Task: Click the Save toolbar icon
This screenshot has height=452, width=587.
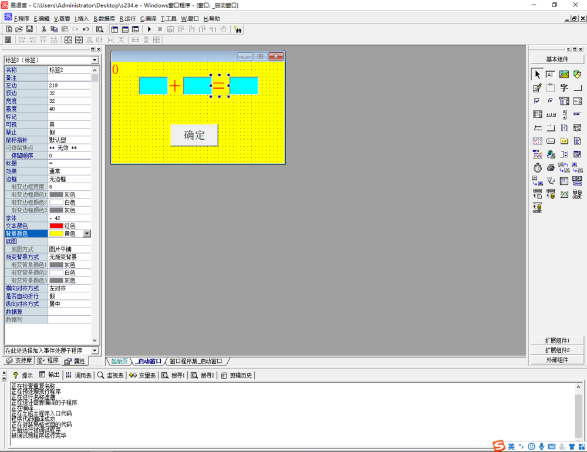Action: 29,29
